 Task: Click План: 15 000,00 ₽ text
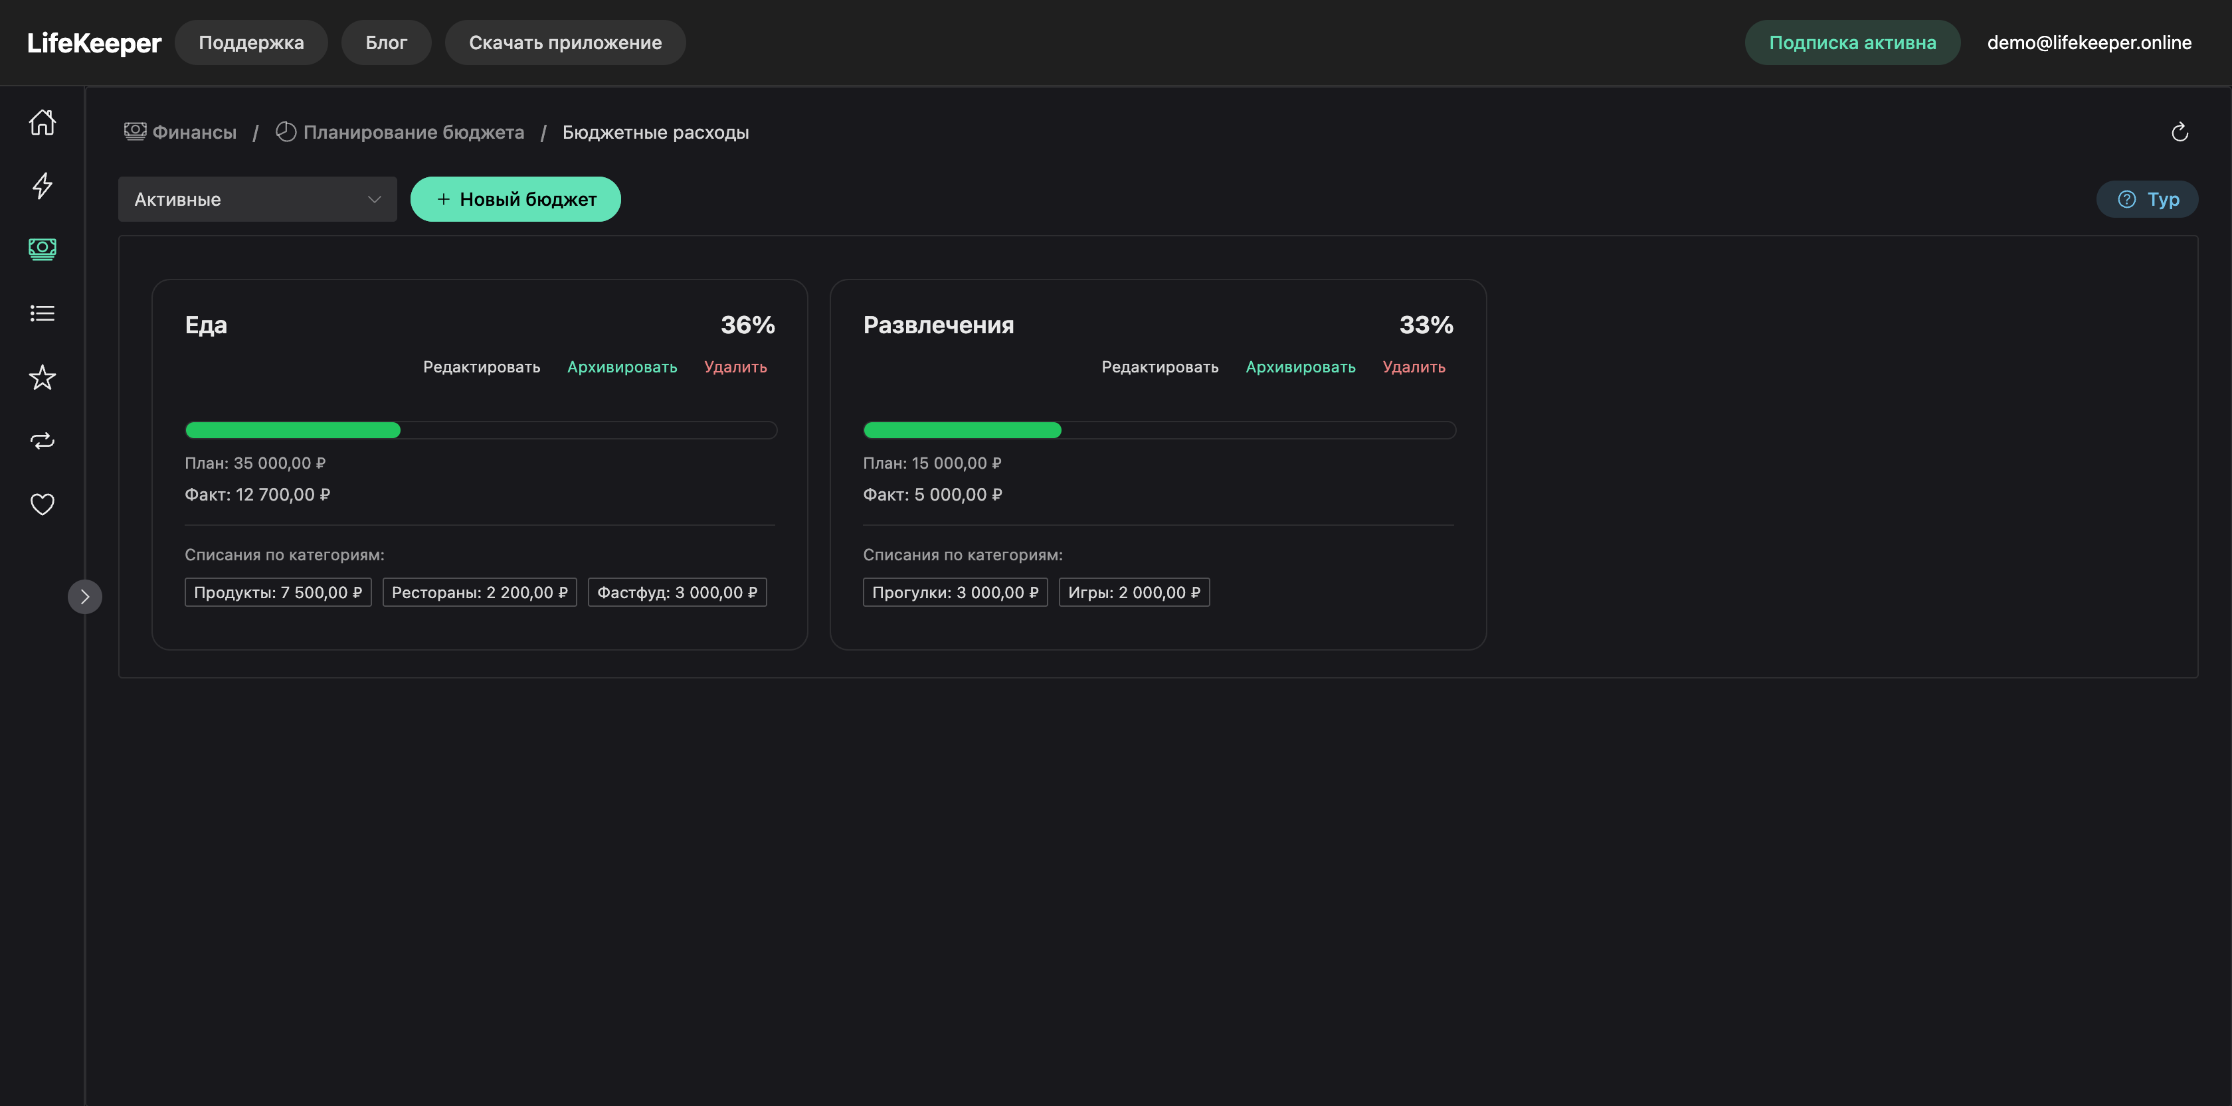pos(932,463)
